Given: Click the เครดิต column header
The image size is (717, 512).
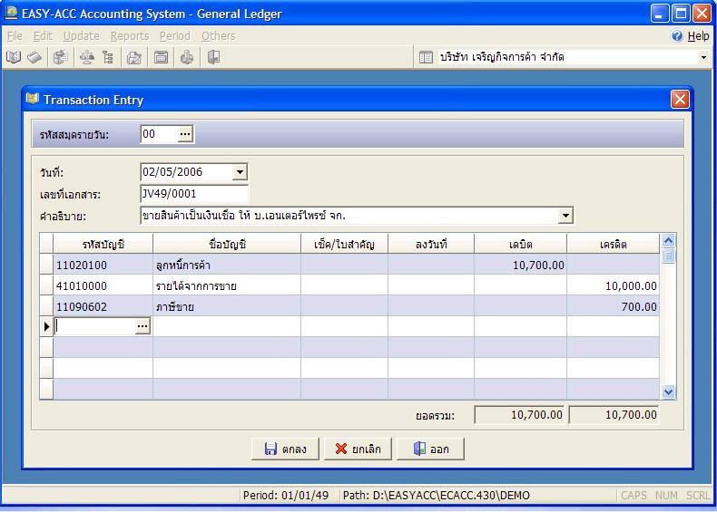Looking at the screenshot, I should [614, 244].
